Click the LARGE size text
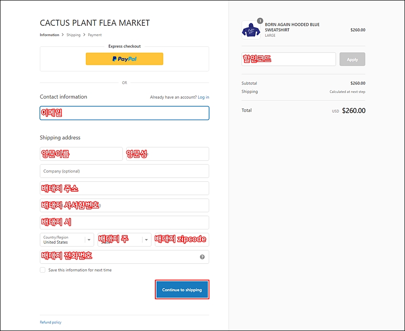The height and width of the screenshot is (331, 405). pos(270,35)
